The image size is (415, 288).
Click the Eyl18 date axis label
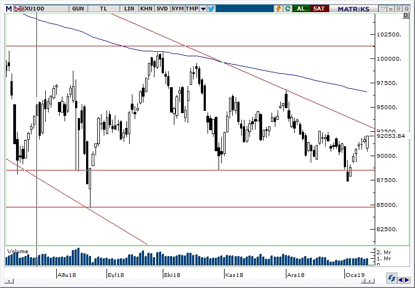pyautogui.click(x=116, y=275)
